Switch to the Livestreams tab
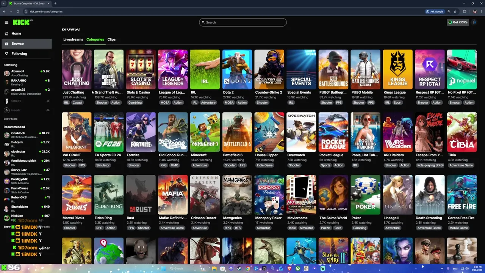This screenshot has width=485, height=273. (x=73, y=39)
